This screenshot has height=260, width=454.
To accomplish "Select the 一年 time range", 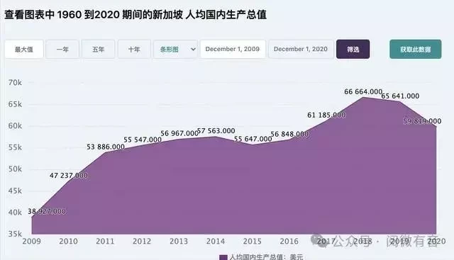I will tap(62, 49).
